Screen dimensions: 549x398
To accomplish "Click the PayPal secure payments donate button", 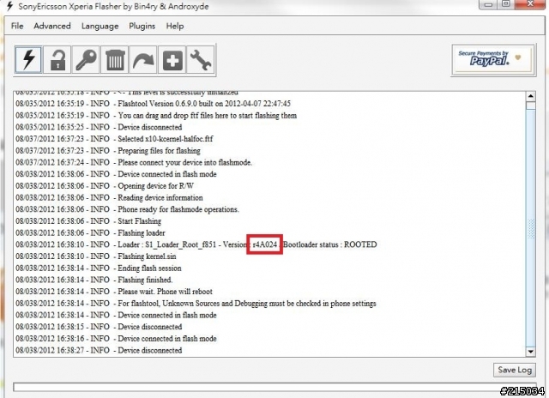I will click(493, 59).
